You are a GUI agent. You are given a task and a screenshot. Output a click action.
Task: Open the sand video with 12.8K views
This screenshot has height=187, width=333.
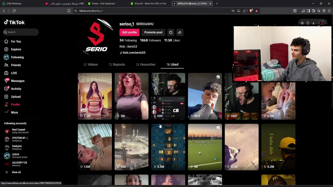pyautogui.click(x=242, y=147)
